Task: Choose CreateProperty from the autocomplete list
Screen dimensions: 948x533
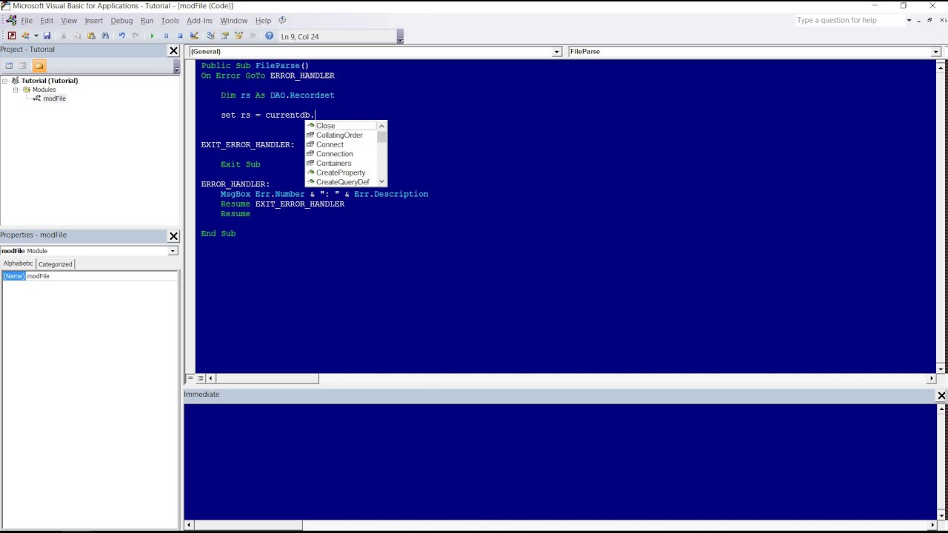Action: 341,172
